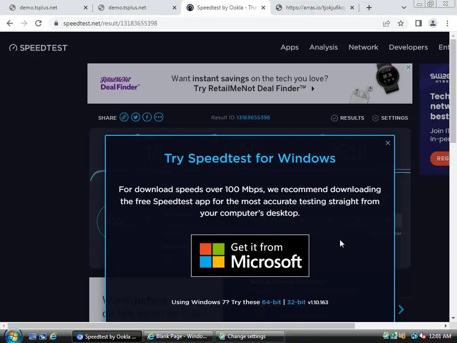Open the Network menu
Screen dimensions: 457x343
(x=363, y=47)
